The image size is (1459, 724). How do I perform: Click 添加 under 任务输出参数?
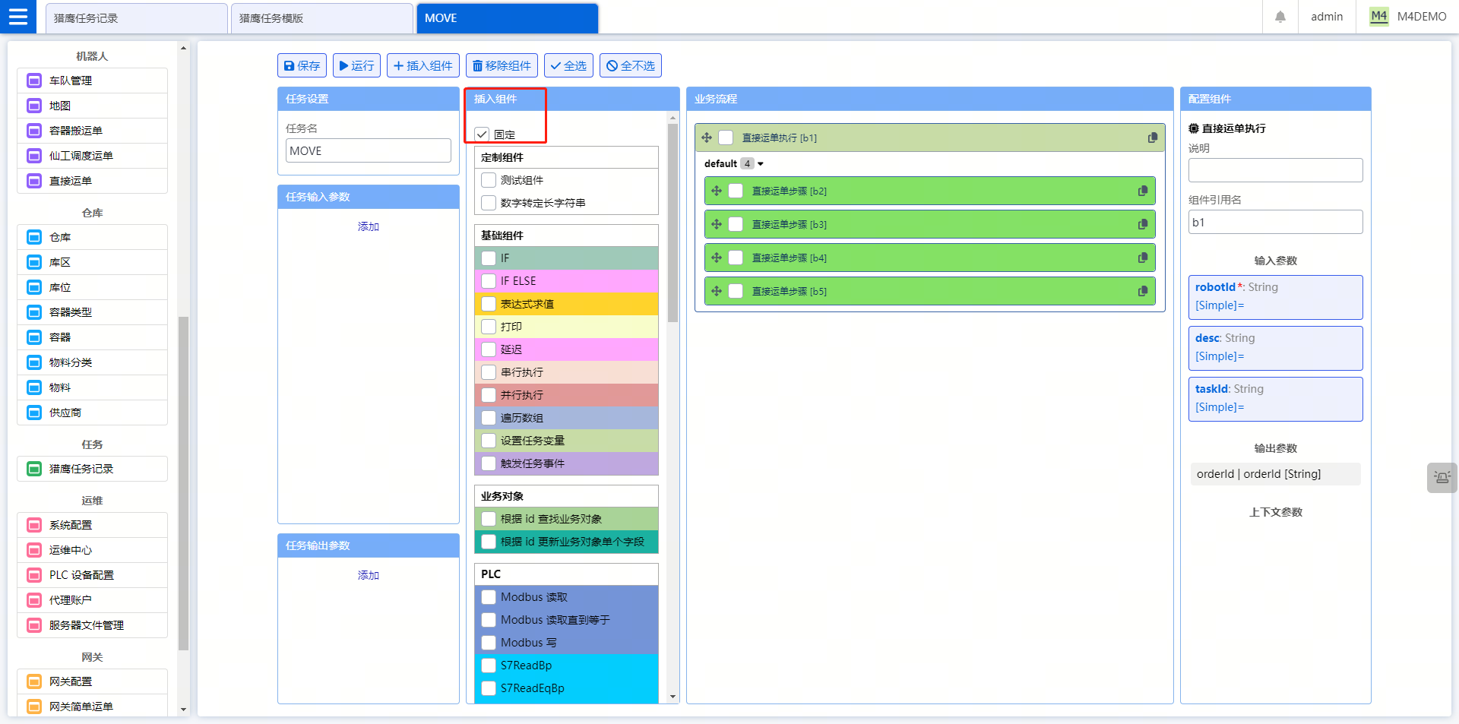click(x=369, y=575)
